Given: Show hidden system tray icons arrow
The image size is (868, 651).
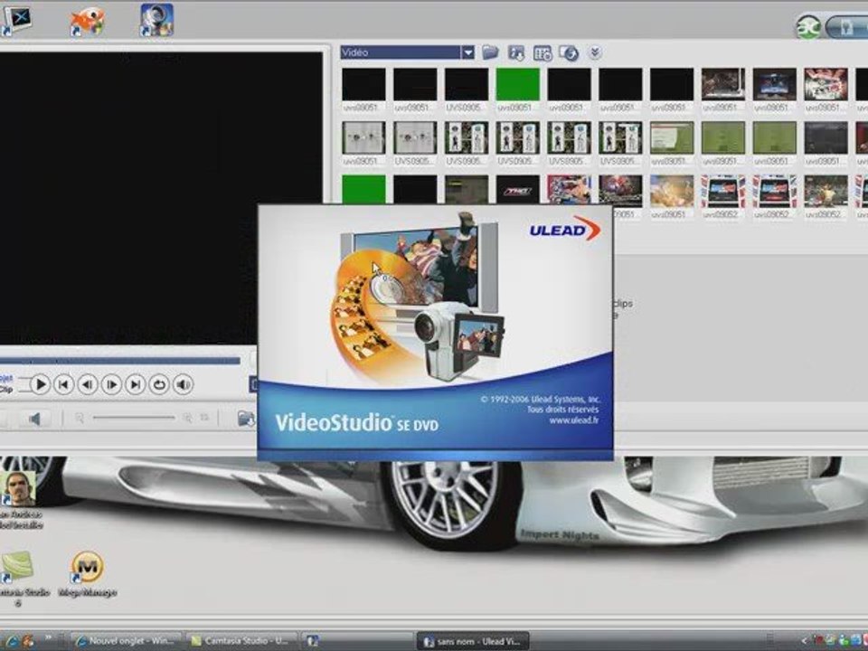Looking at the screenshot, I should [x=805, y=642].
